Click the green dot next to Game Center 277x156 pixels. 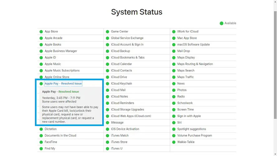[x=107, y=32]
